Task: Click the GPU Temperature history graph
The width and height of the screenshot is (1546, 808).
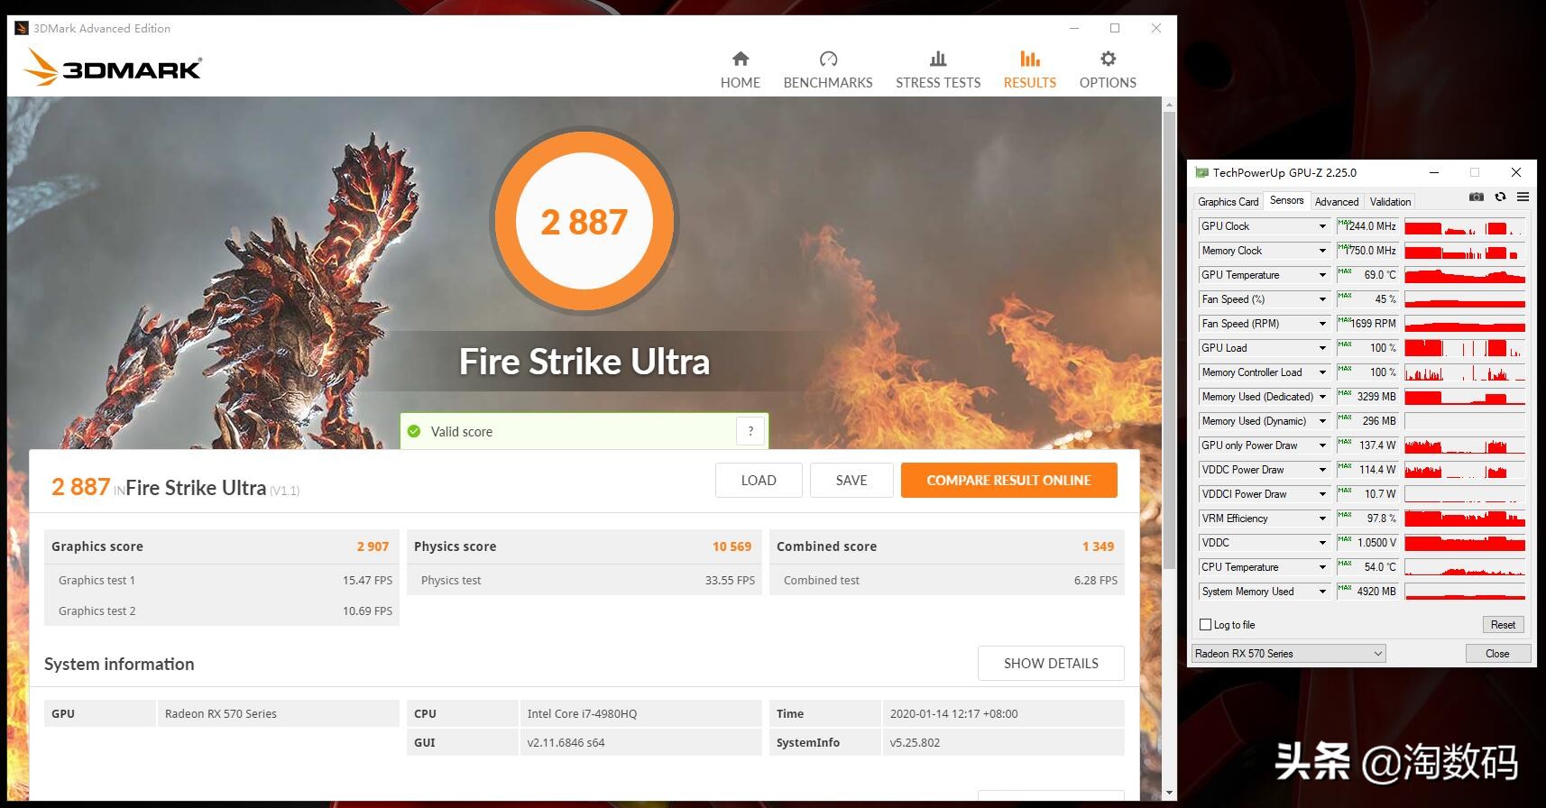Action: point(1465,275)
